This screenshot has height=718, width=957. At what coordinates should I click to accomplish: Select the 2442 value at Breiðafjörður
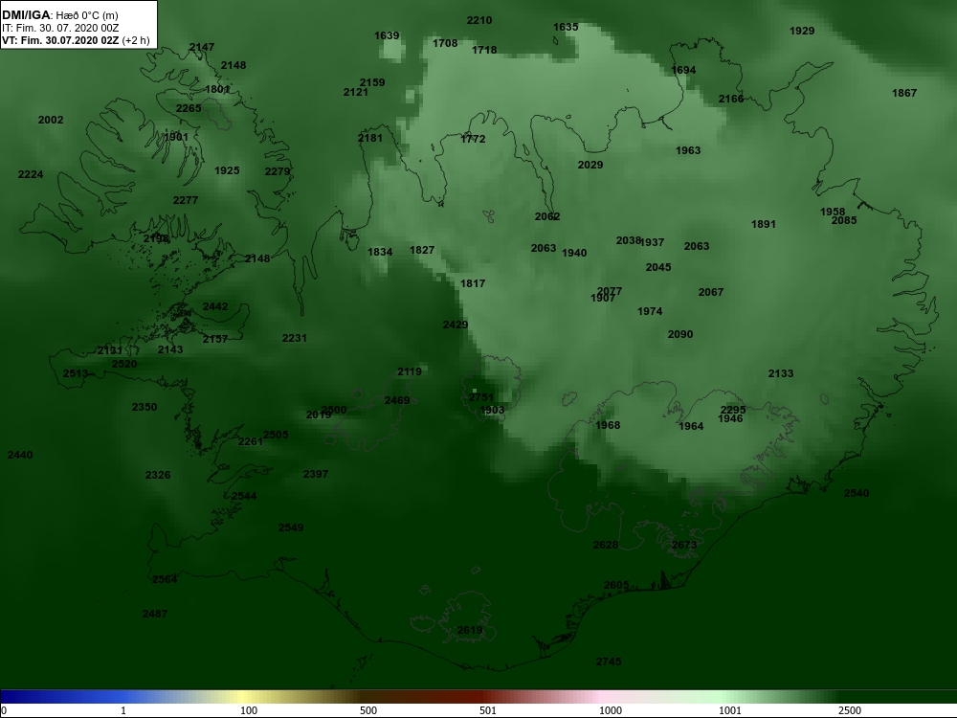(x=214, y=307)
